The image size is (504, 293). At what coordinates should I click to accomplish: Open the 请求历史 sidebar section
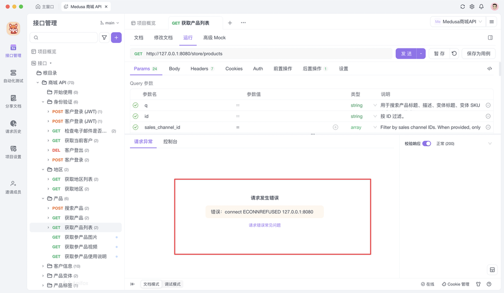13,127
